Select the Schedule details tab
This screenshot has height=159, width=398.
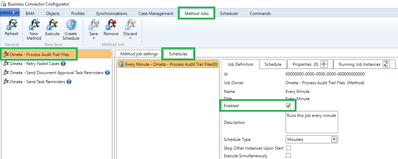tap(273, 64)
